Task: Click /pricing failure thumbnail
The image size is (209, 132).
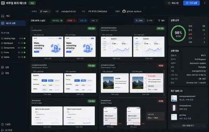Action: [174, 117]
